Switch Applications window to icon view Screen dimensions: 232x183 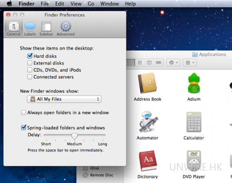point(130,63)
